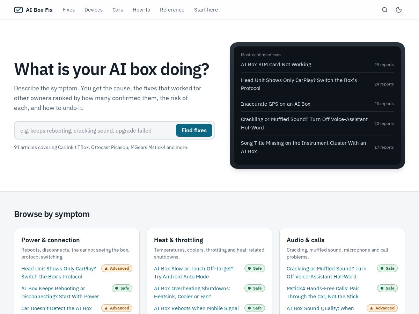Click the Heat & throttling card heading
Image resolution: width=419 pixels, height=314 pixels.
click(178, 240)
